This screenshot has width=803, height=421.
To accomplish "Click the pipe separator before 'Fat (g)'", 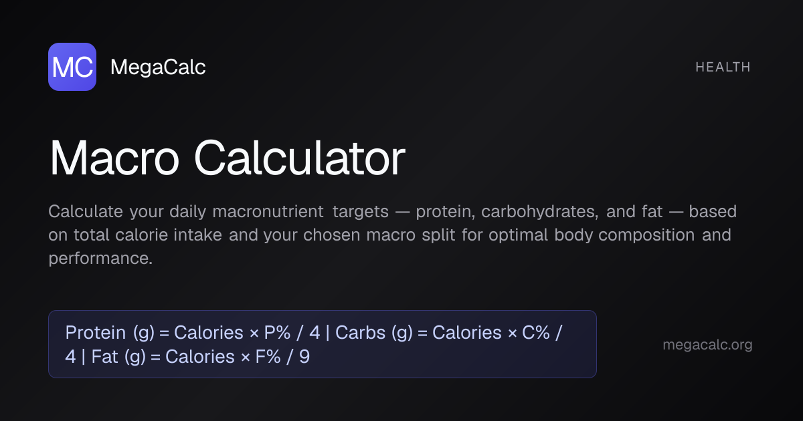I will [x=84, y=357].
